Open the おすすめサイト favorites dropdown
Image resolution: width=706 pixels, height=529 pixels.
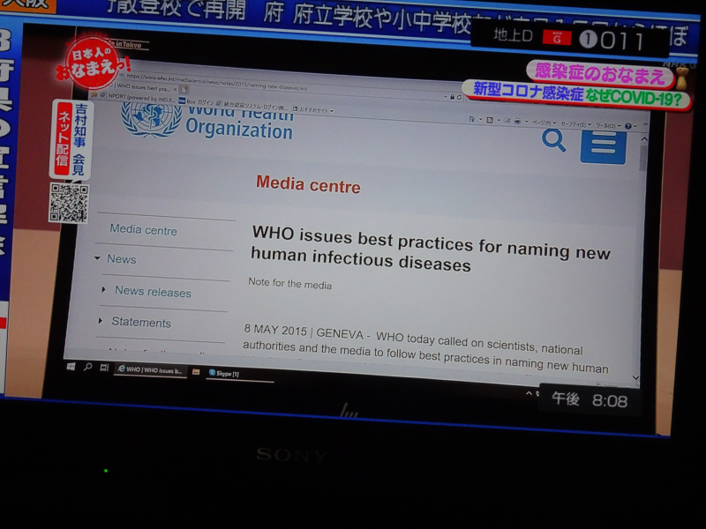tap(313, 109)
